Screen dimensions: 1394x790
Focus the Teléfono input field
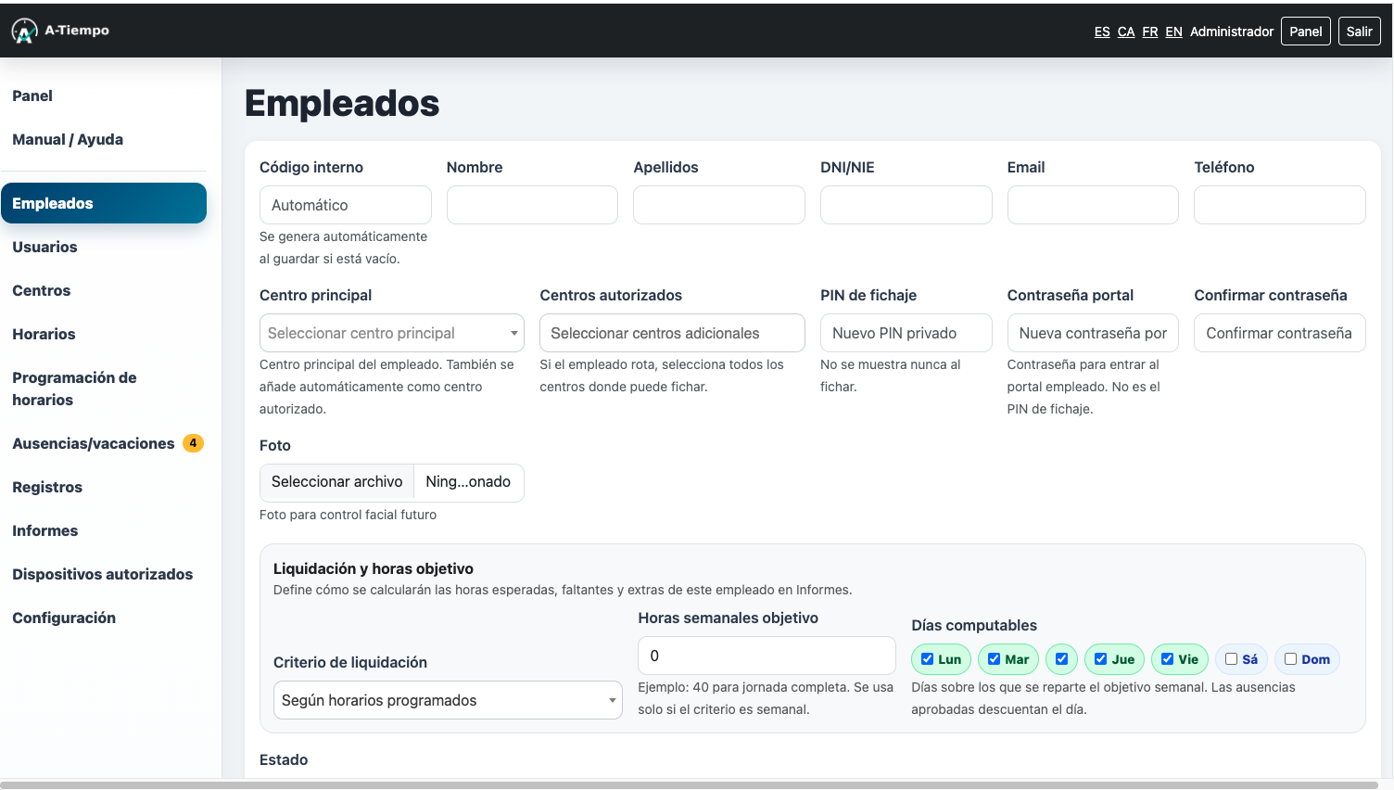(1280, 205)
